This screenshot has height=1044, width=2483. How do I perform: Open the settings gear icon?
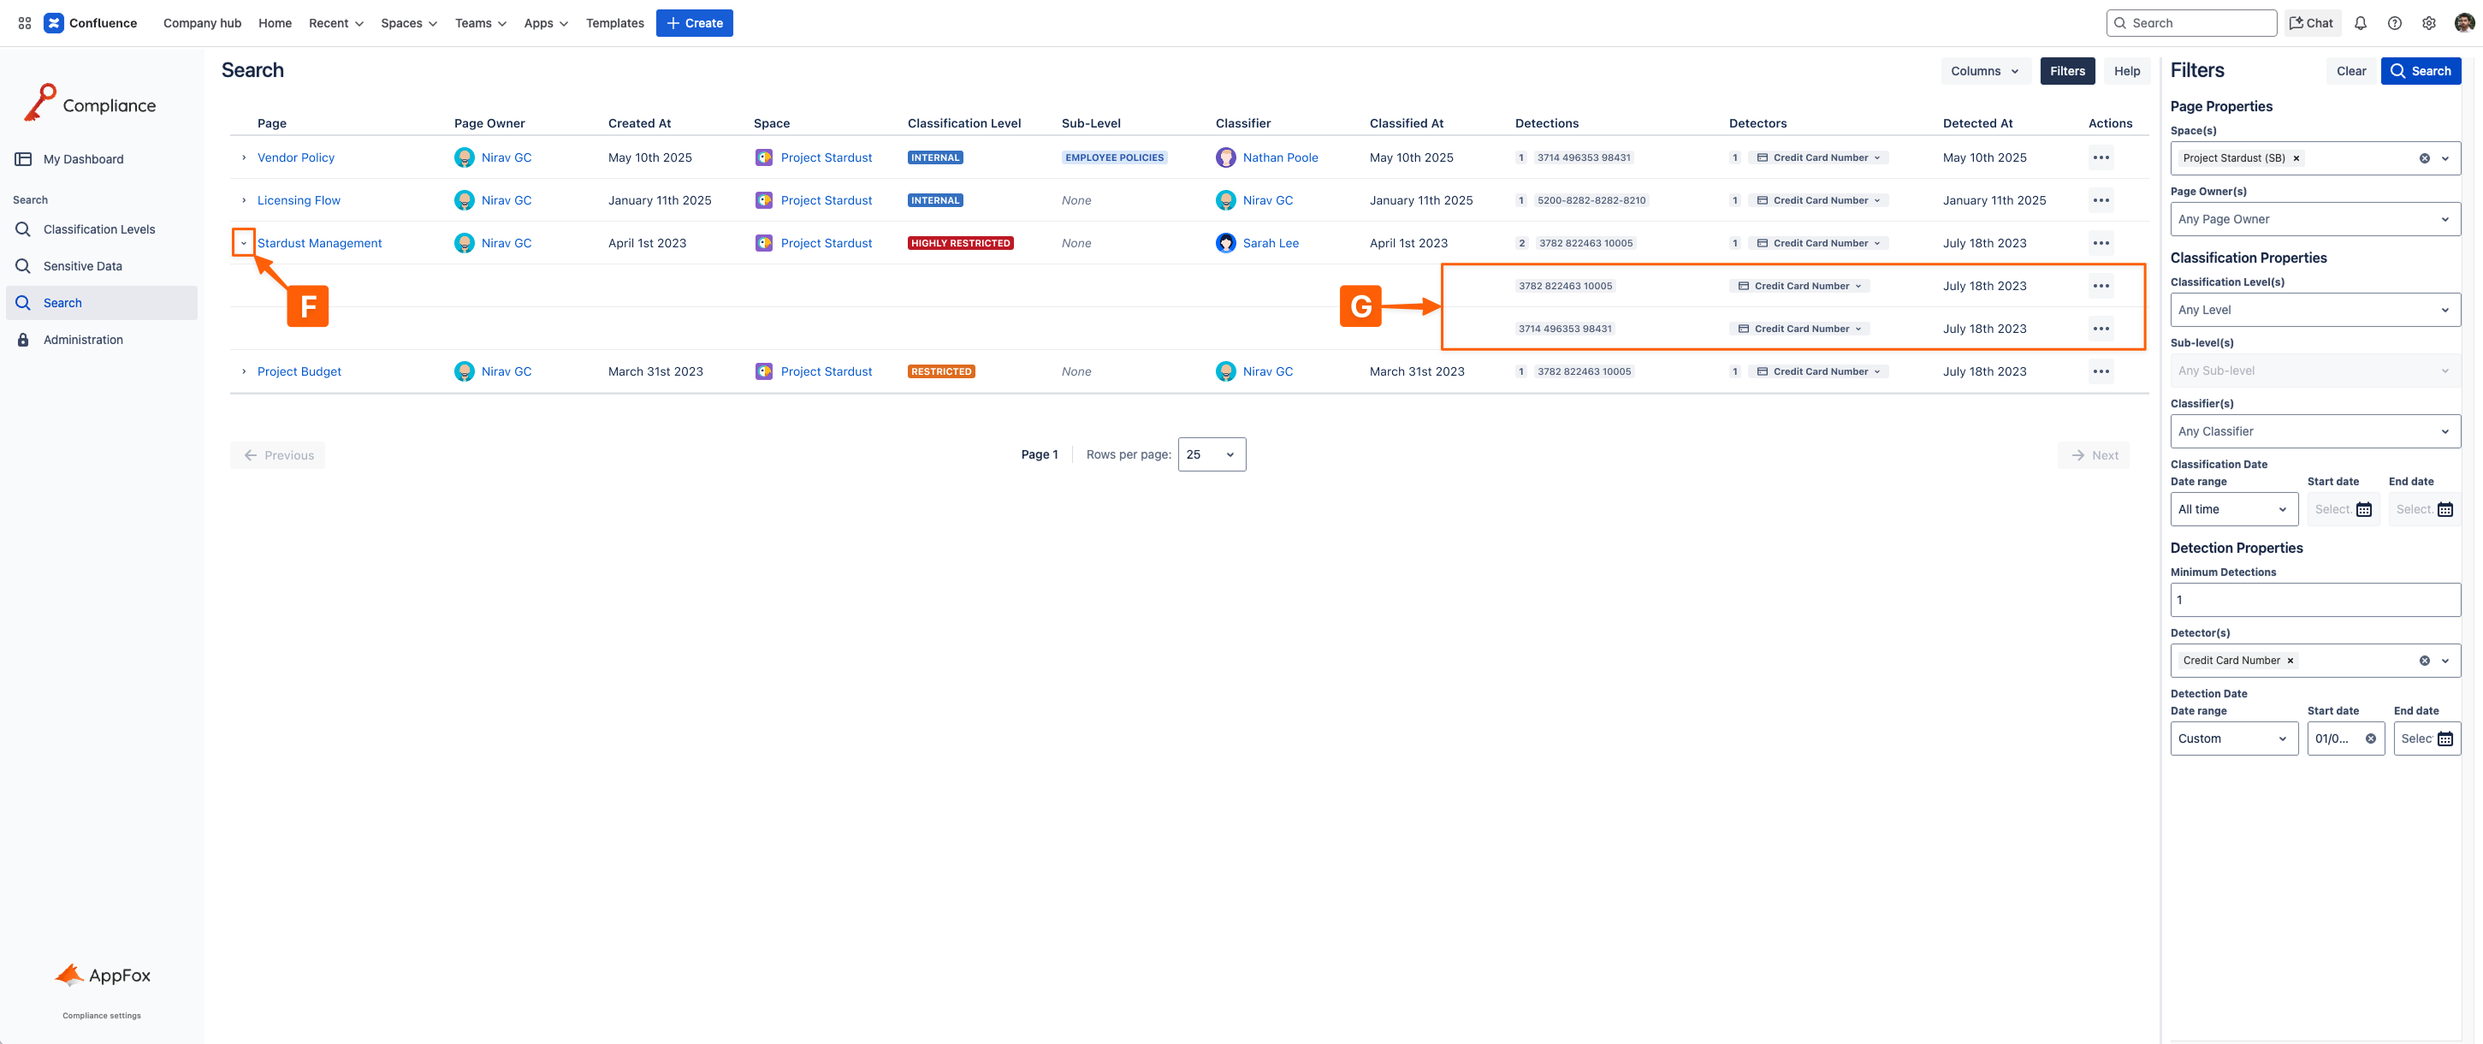[2429, 23]
